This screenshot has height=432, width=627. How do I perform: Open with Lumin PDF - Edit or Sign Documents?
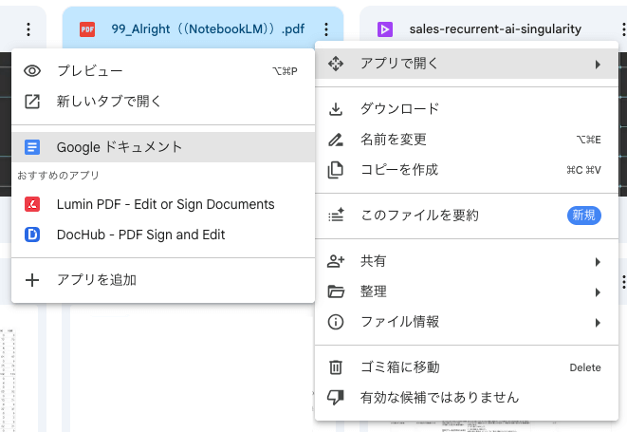(163, 204)
